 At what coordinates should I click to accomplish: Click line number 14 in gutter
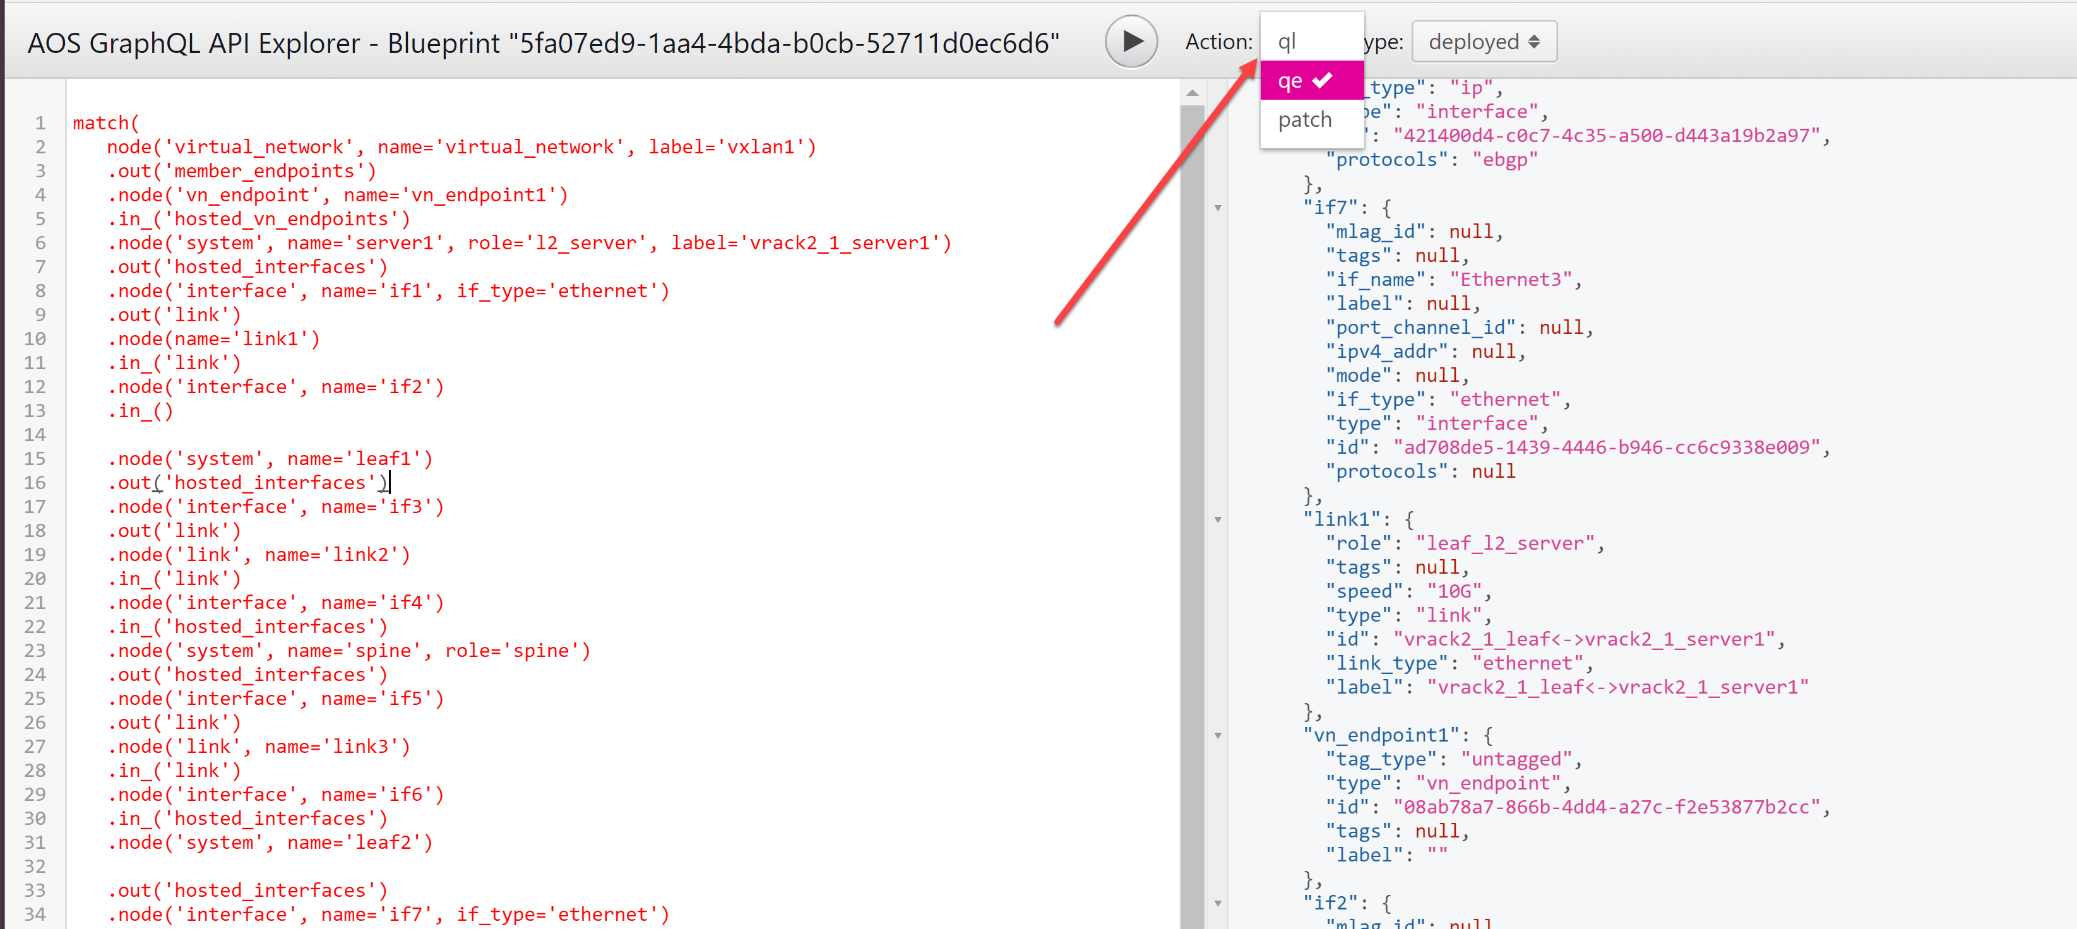(35, 435)
